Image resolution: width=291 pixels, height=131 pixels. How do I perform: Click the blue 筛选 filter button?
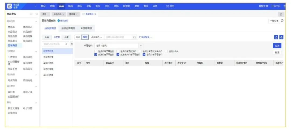pyautogui.click(x=277, y=46)
